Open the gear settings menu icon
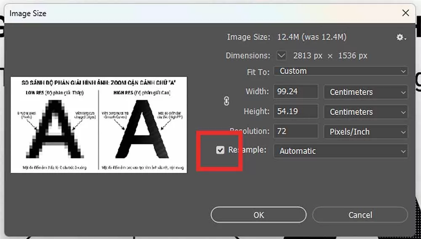The width and height of the screenshot is (421, 239). click(x=401, y=37)
